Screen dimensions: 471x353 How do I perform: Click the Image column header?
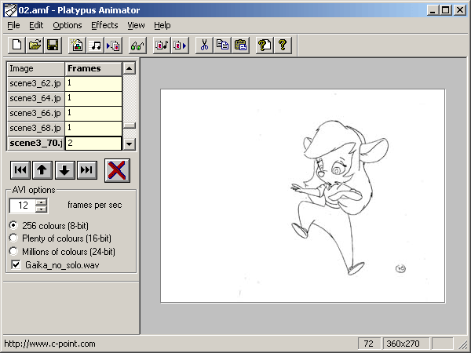(36, 69)
